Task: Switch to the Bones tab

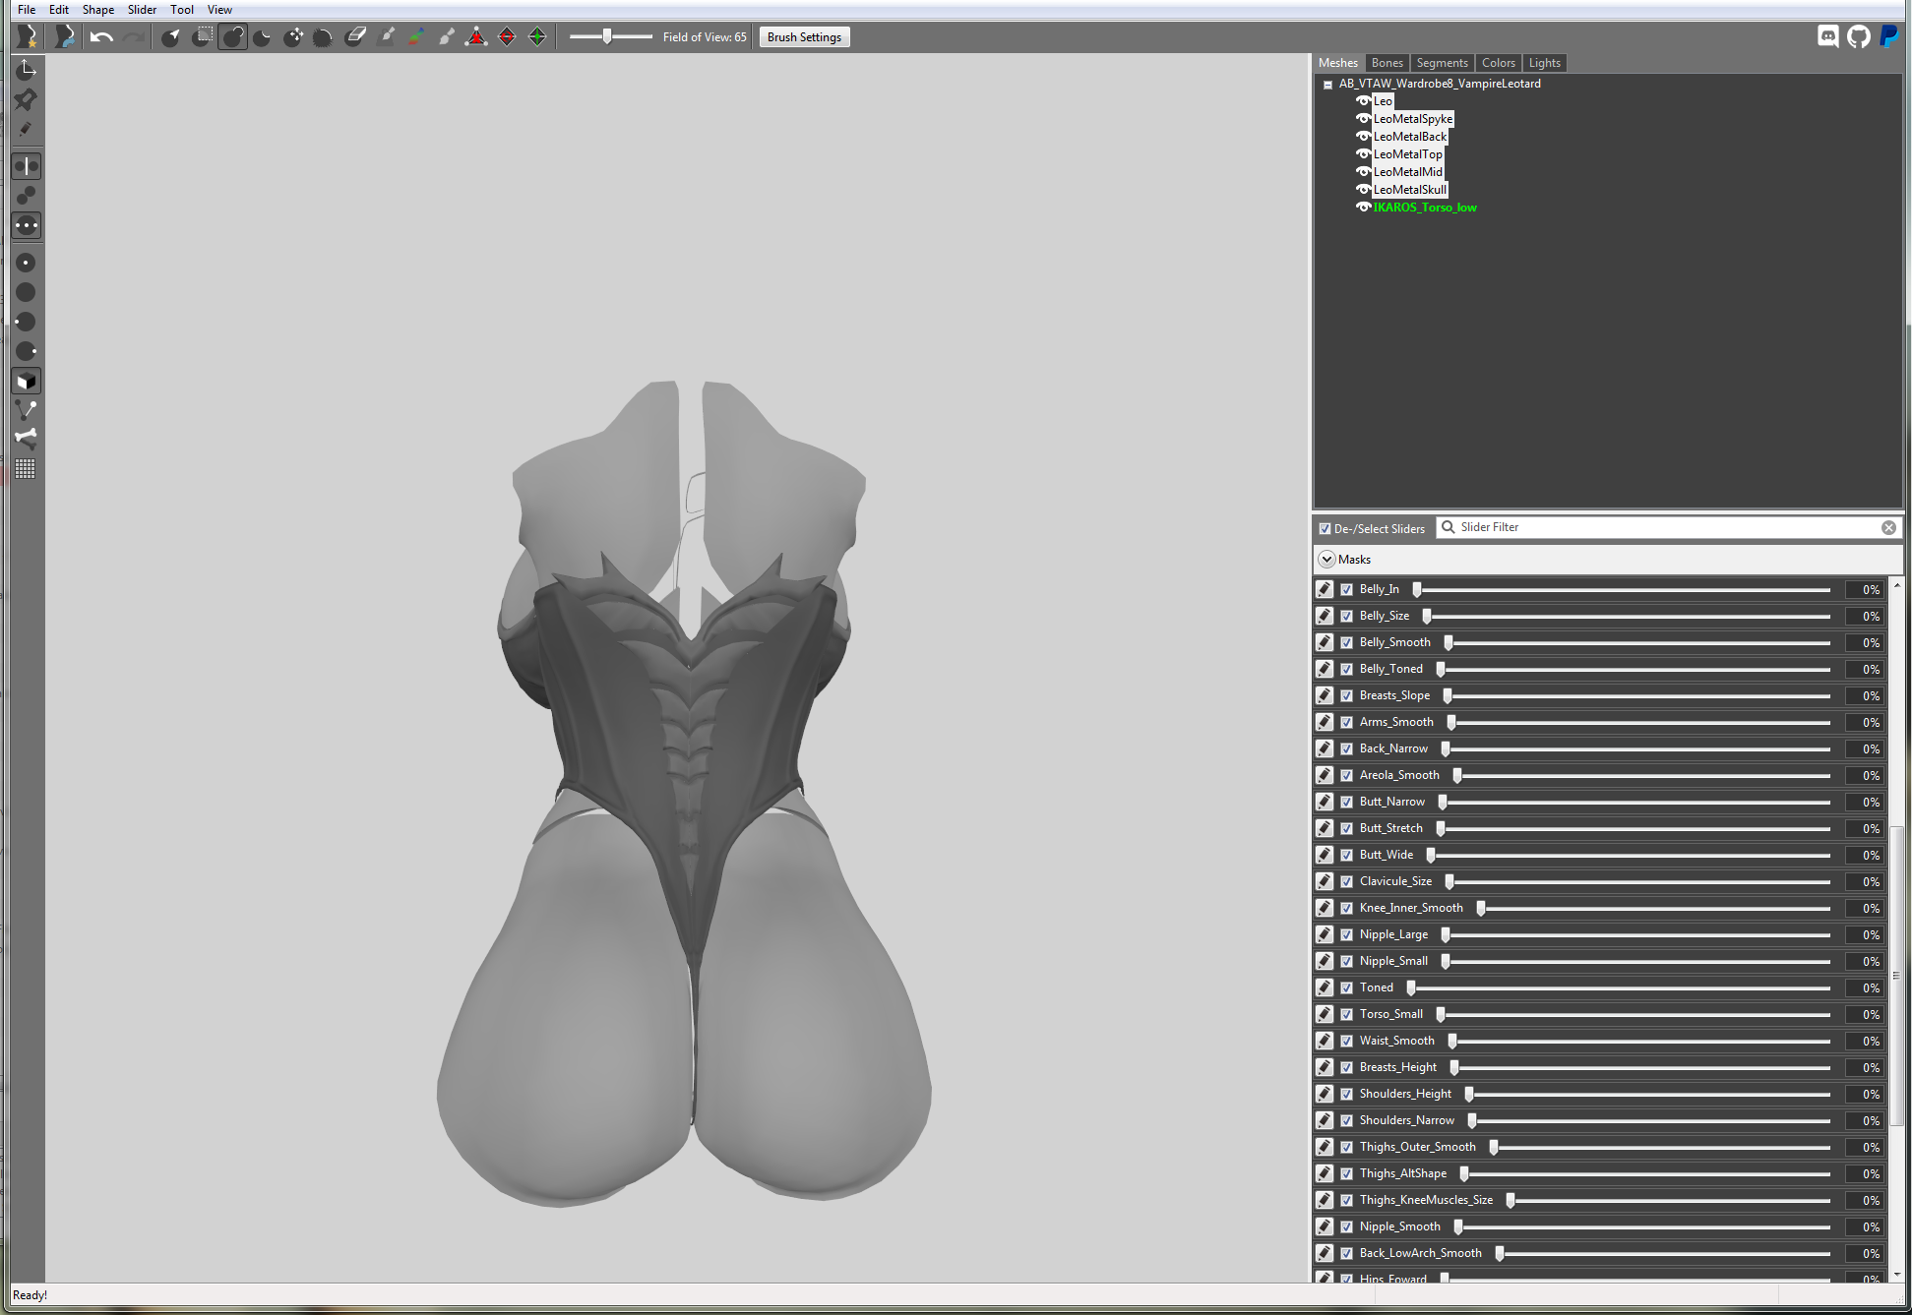Action: click(1387, 63)
